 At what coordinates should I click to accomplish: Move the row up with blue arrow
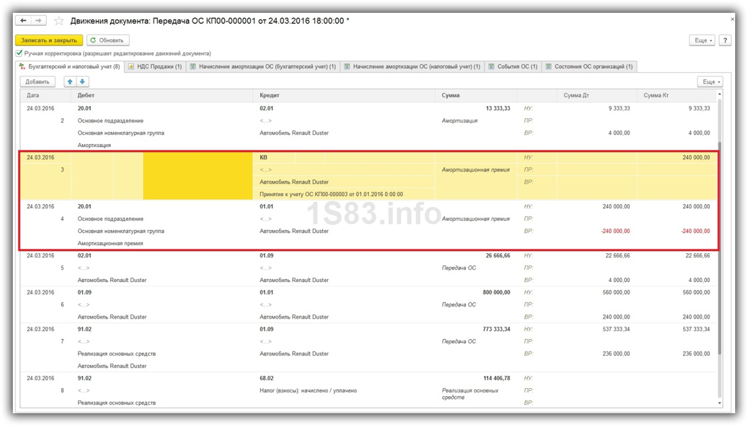click(70, 82)
